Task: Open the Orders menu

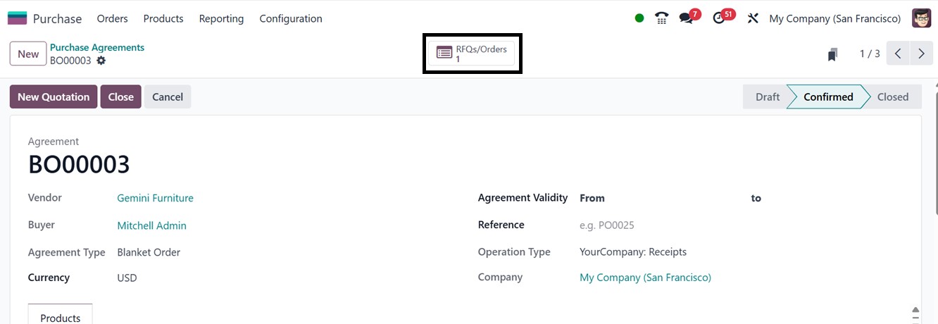Action: click(113, 18)
